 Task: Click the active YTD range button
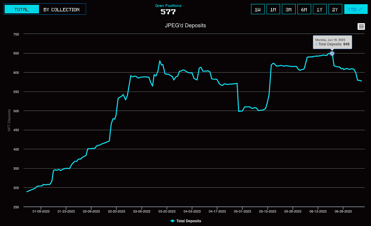coord(356,9)
